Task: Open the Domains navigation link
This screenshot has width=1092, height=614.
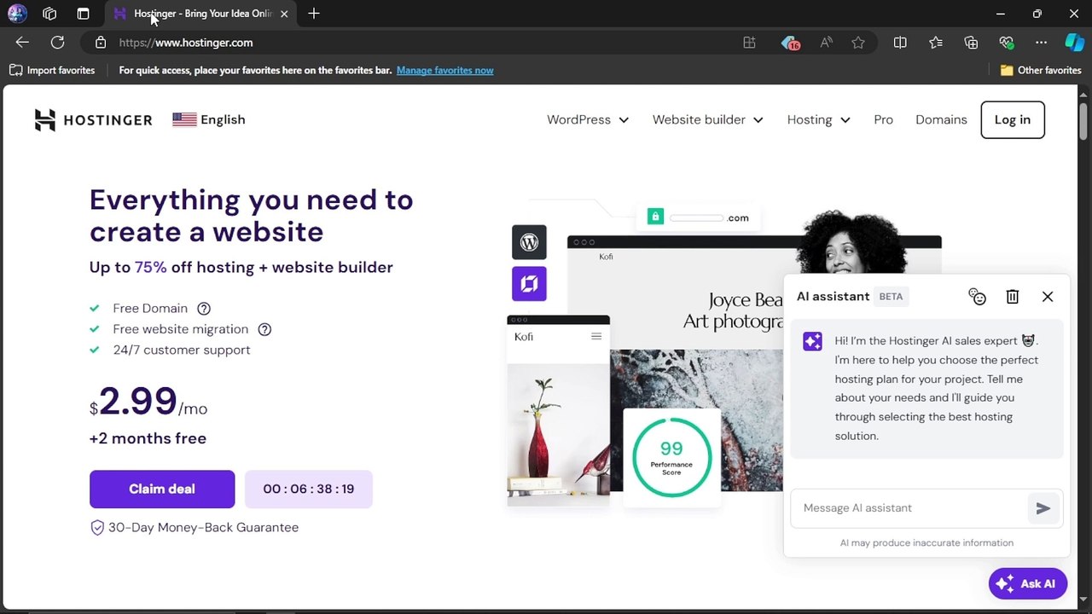Action: click(941, 119)
